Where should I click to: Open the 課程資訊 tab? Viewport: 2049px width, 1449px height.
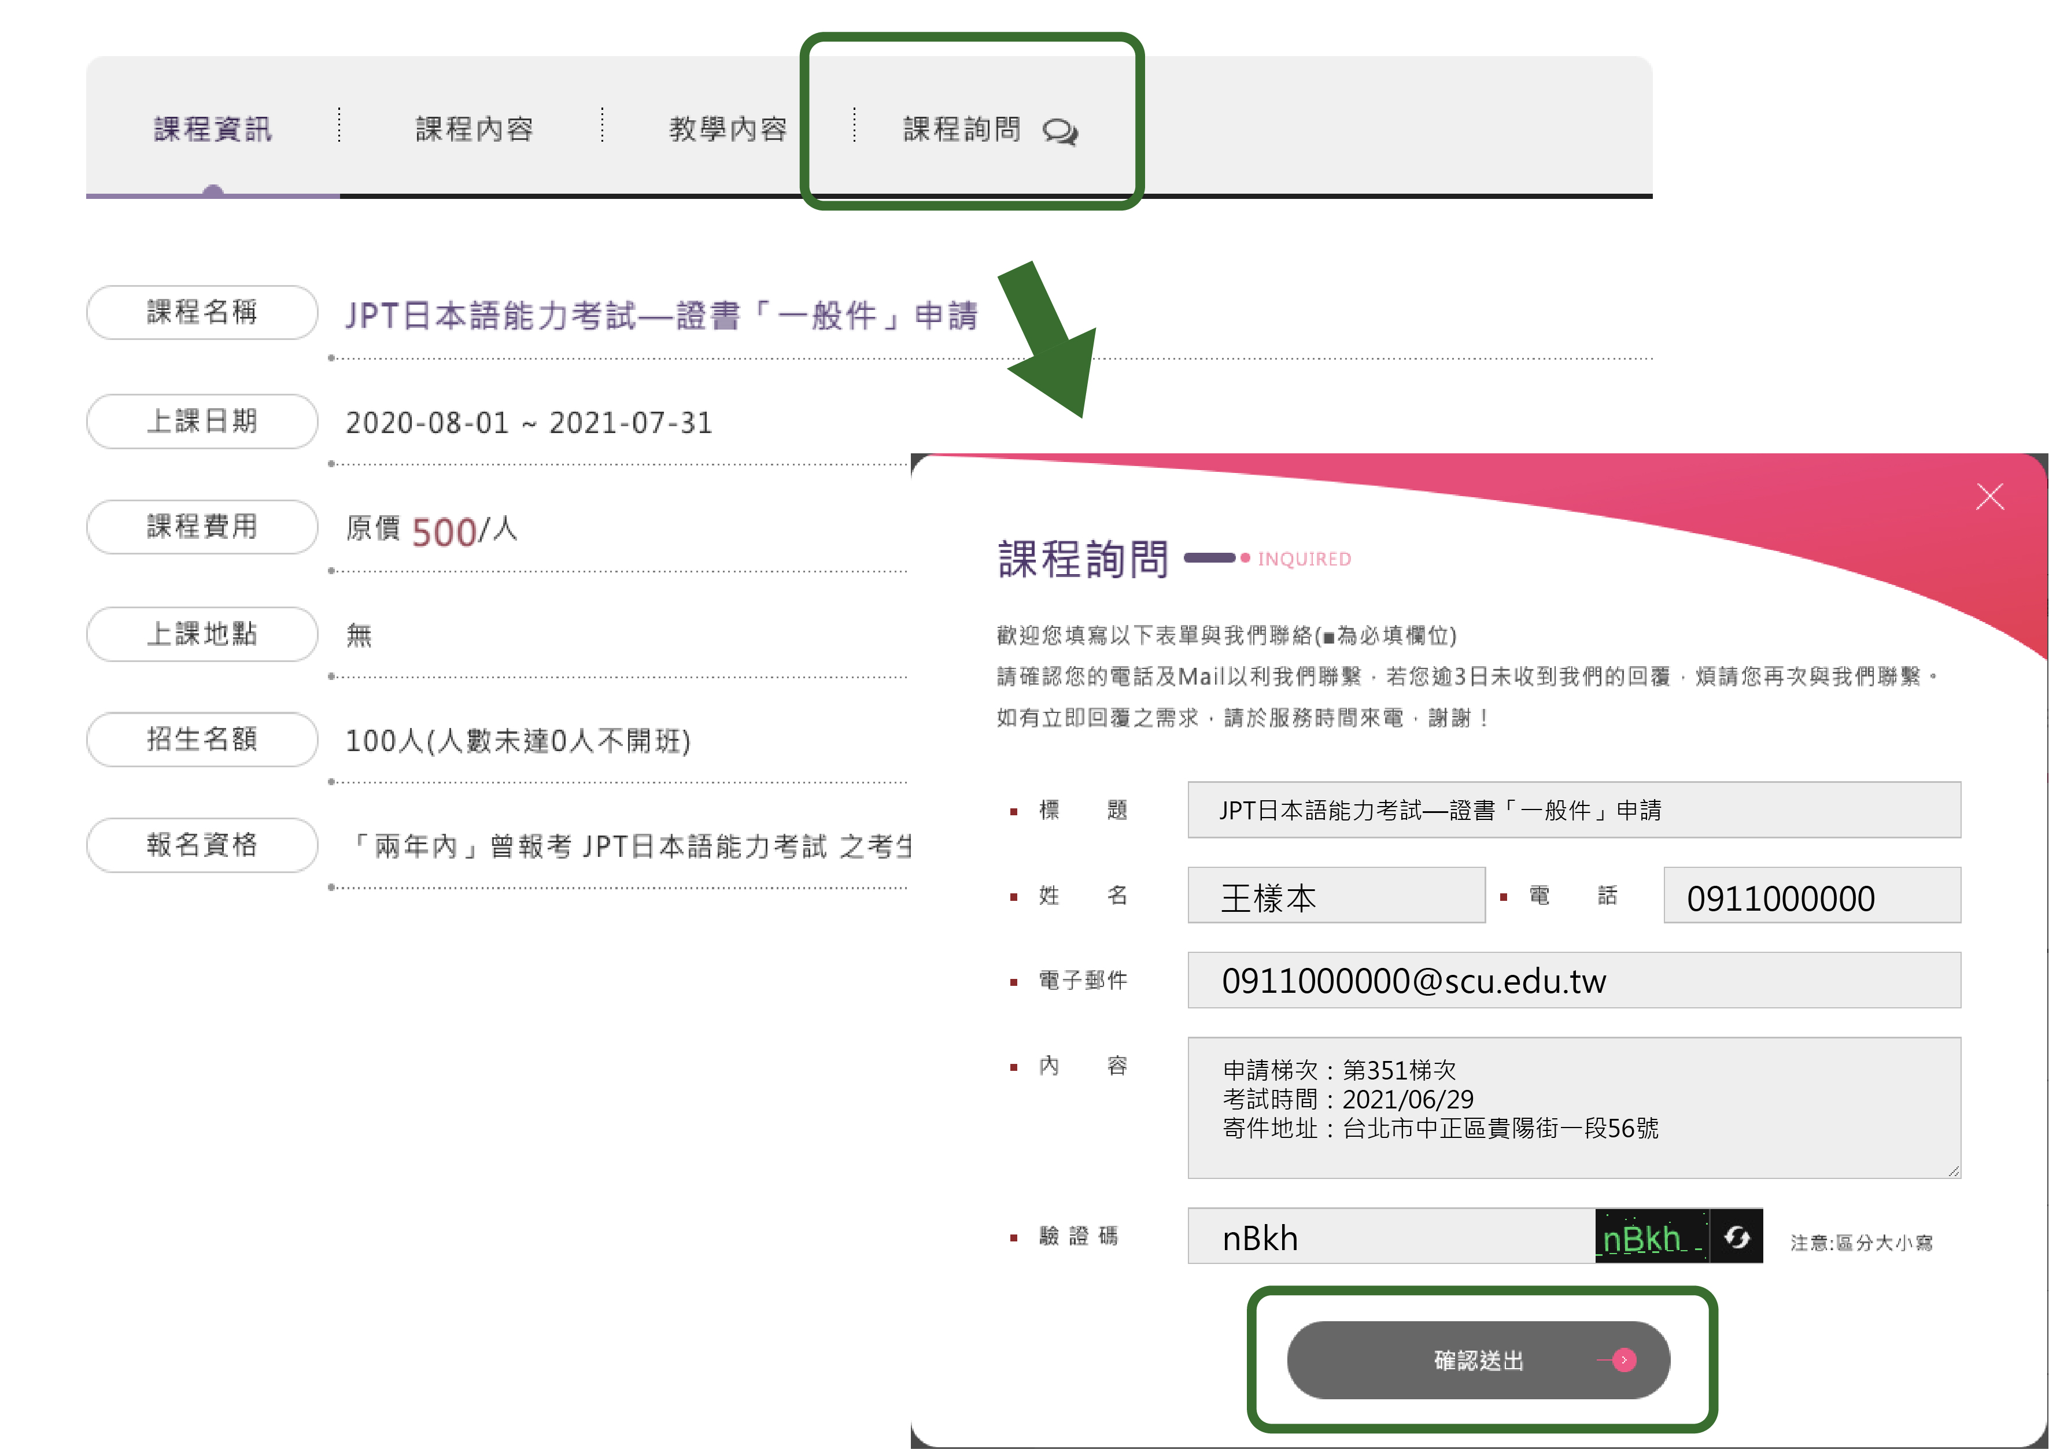[x=212, y=130]
